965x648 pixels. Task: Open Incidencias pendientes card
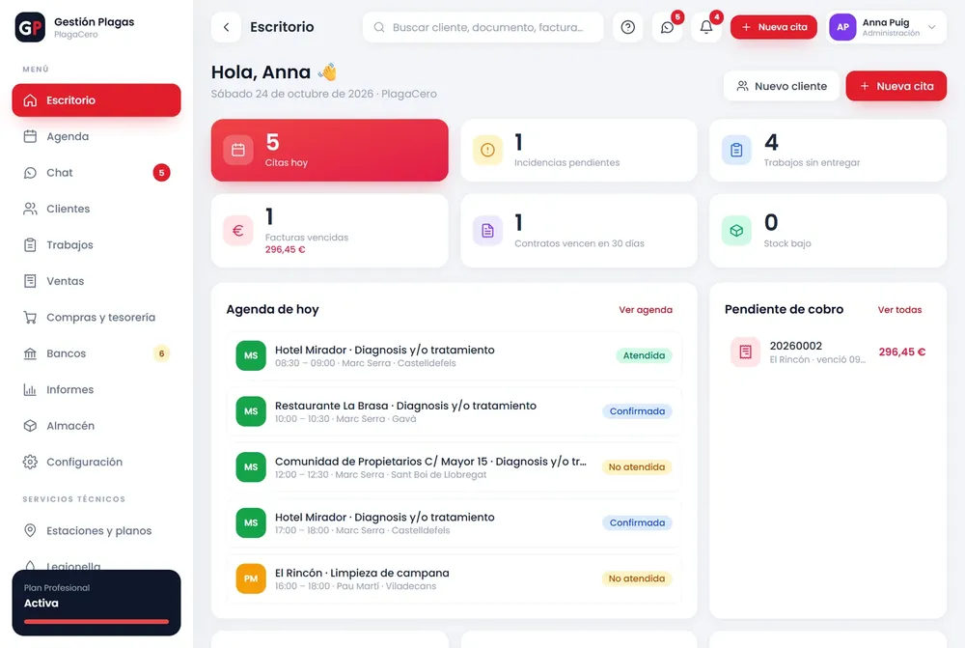[579, 151]
